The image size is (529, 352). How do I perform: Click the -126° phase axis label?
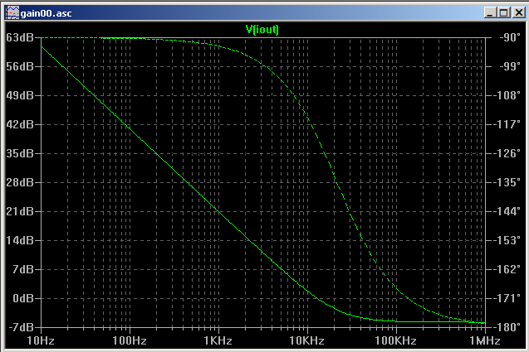pyautogui.click(x=507, y=153)
